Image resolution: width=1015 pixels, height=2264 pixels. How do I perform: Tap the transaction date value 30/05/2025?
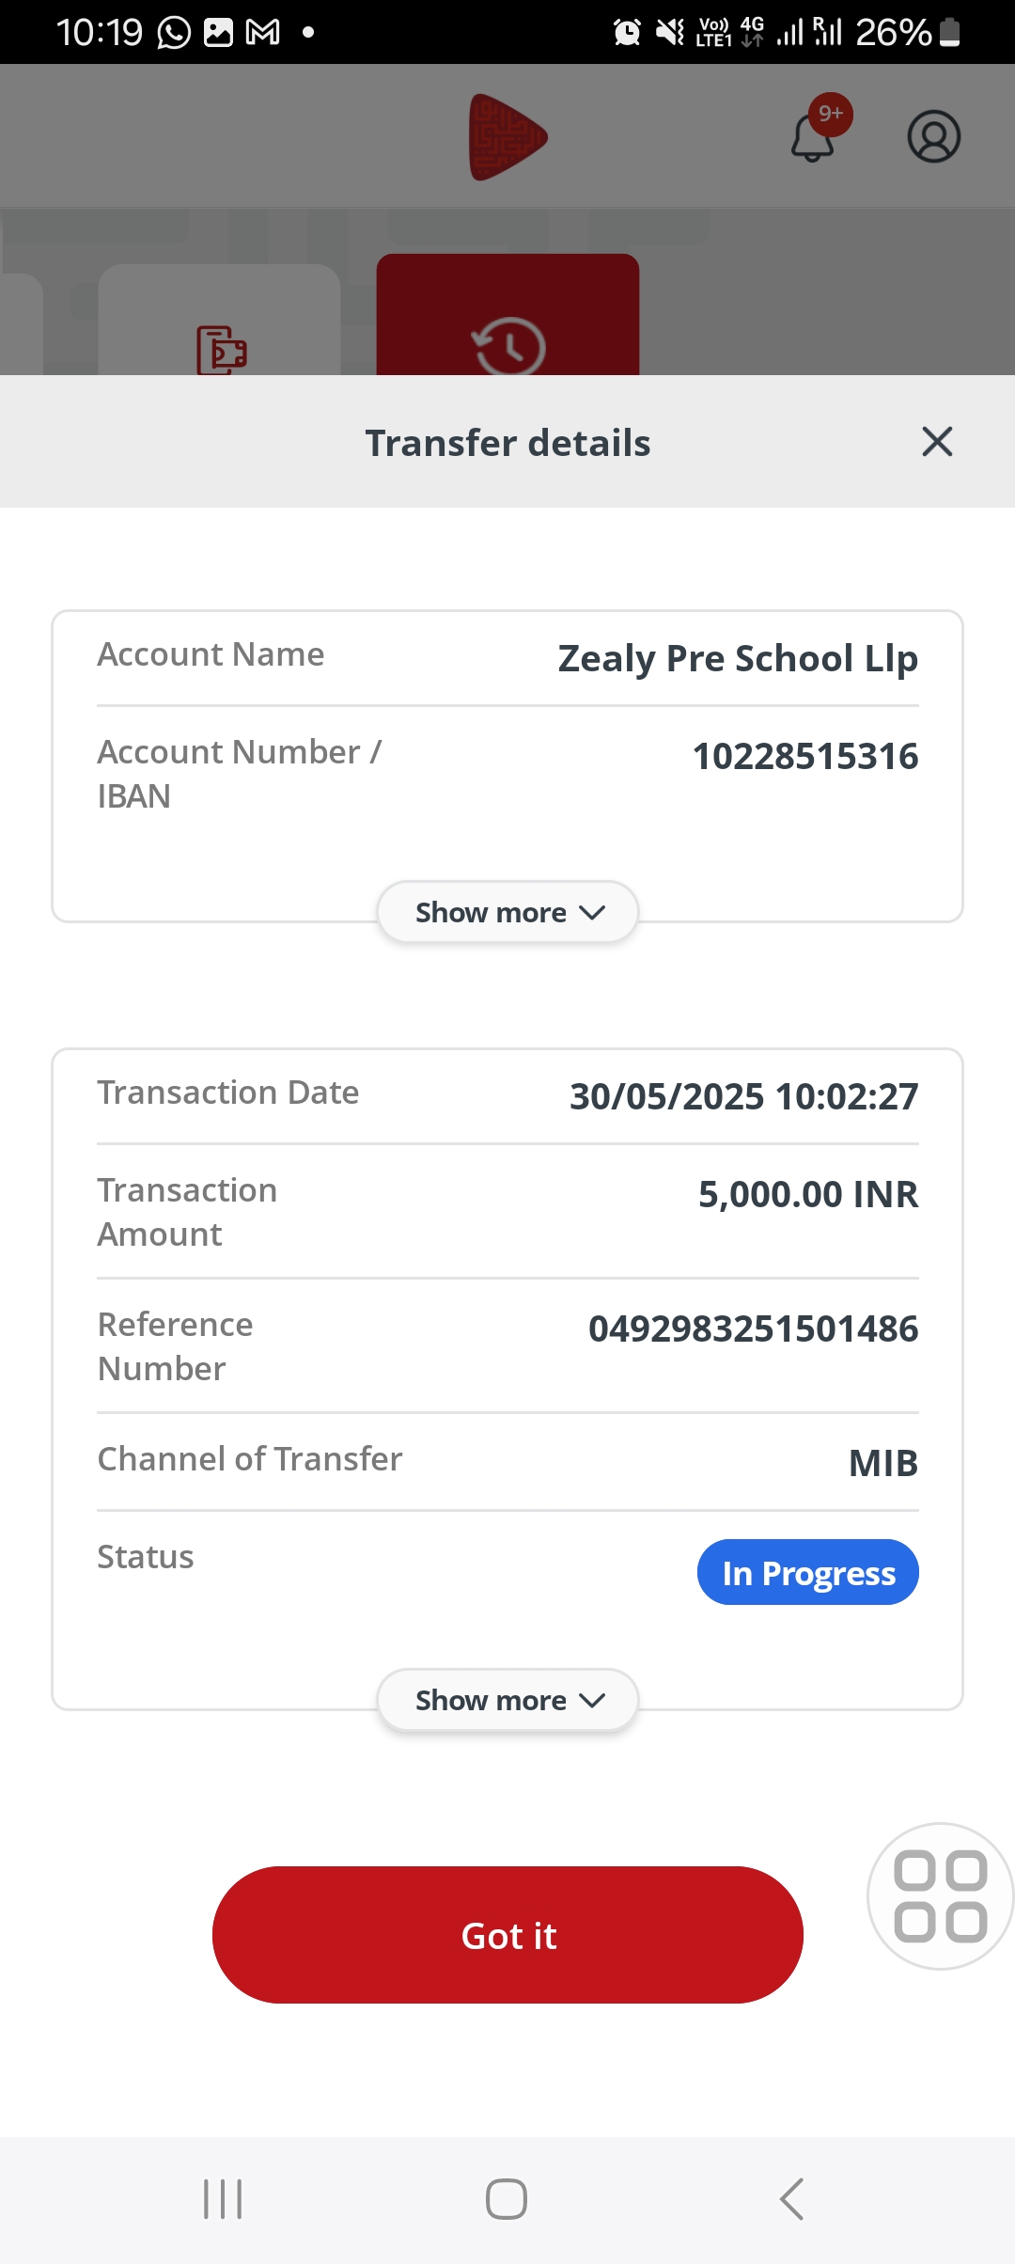[743, 1096]
